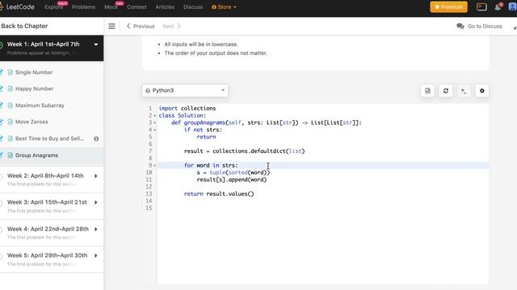Click the 's = tuple(sorted(word))' line
Screen dimensions: 517x290
(x=233, y=172)
